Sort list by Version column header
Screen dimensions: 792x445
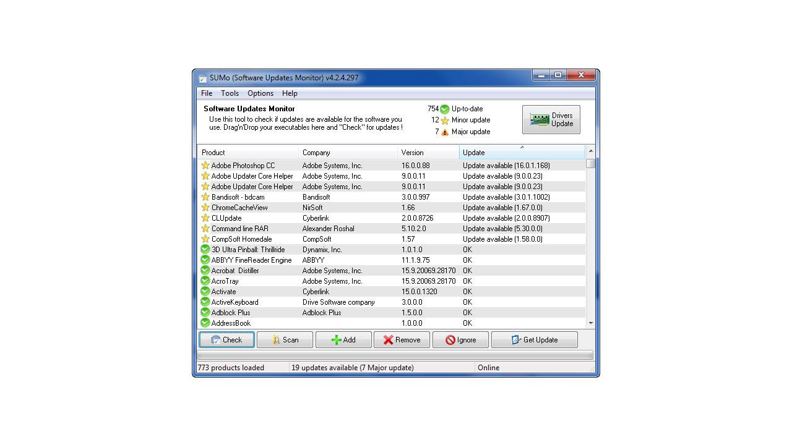[x=429, y=153]
